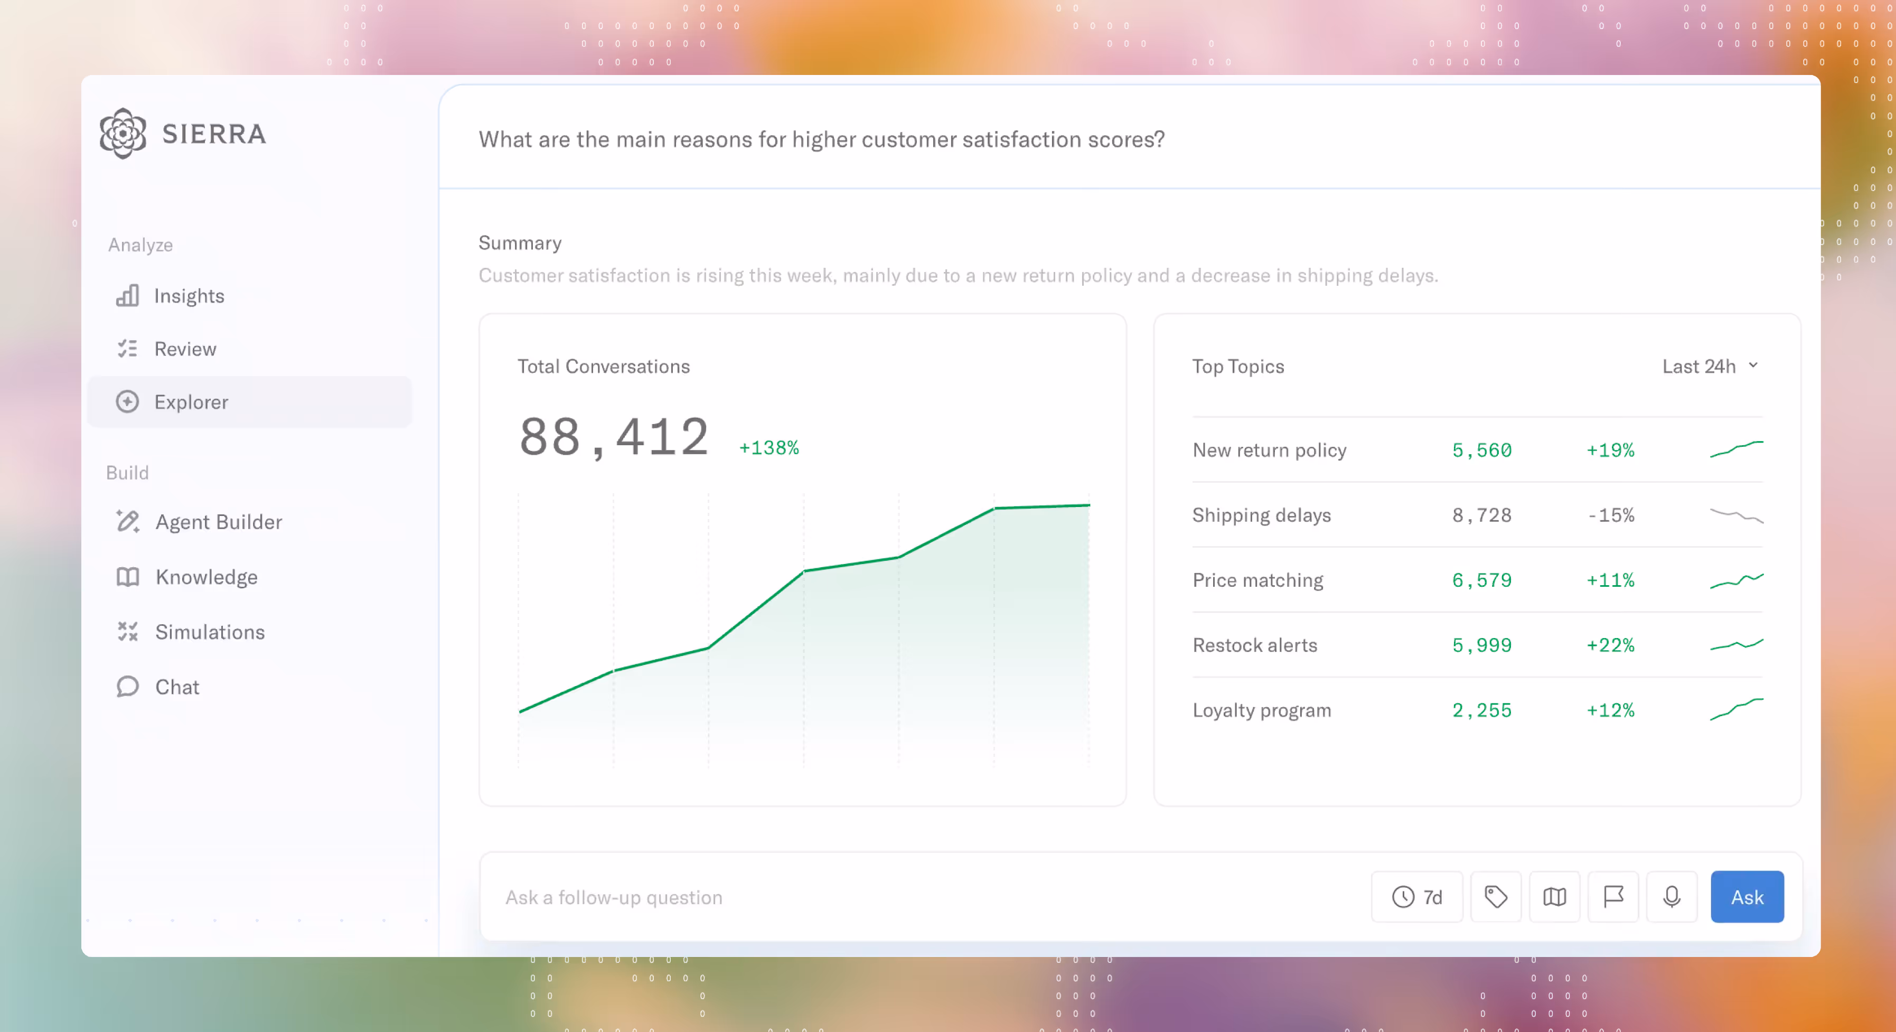Screen dimensions: 1896x1032
Task: Click the 2,255 conversations count
Action: (x=1481, y=710)
